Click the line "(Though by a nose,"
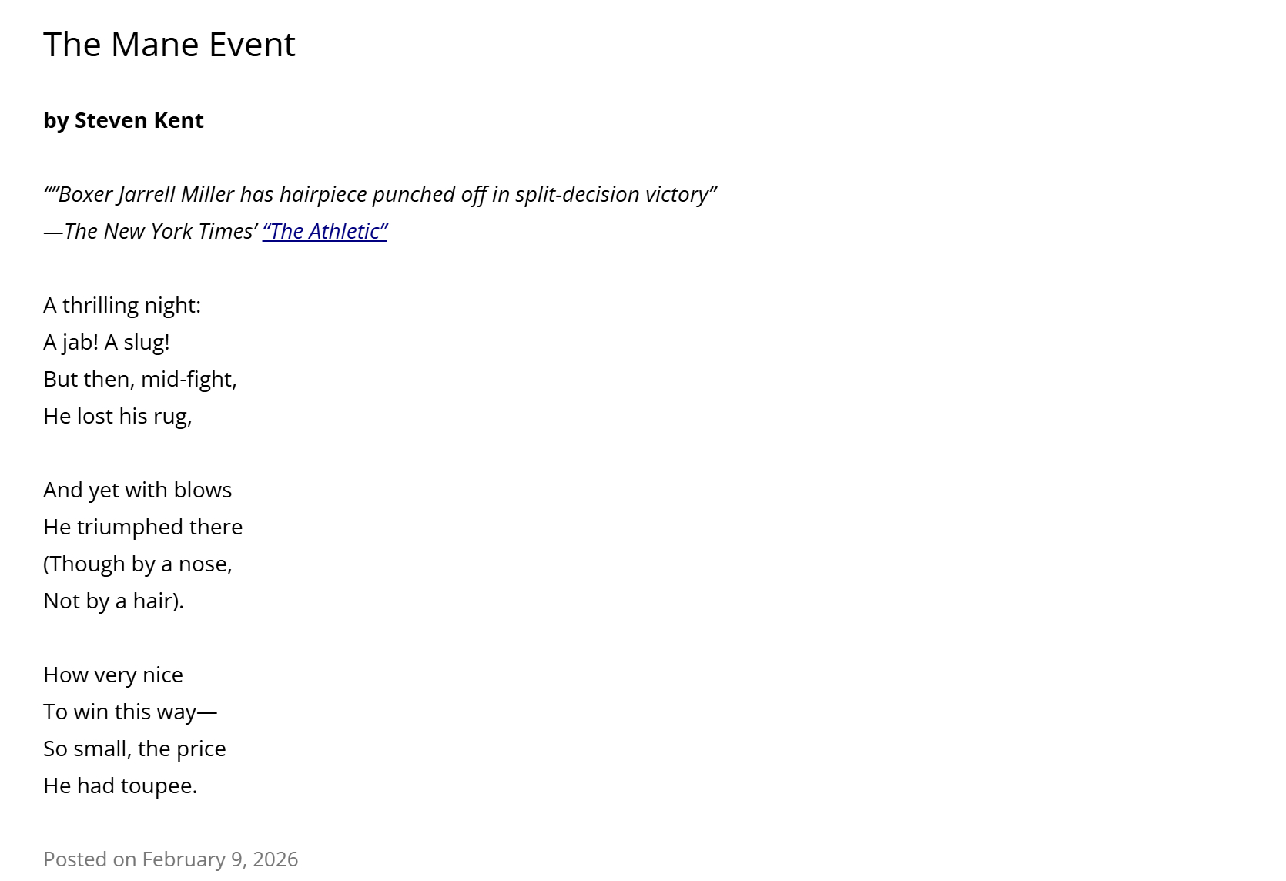Screen dimensions: 1286x881 pos(138,564)
